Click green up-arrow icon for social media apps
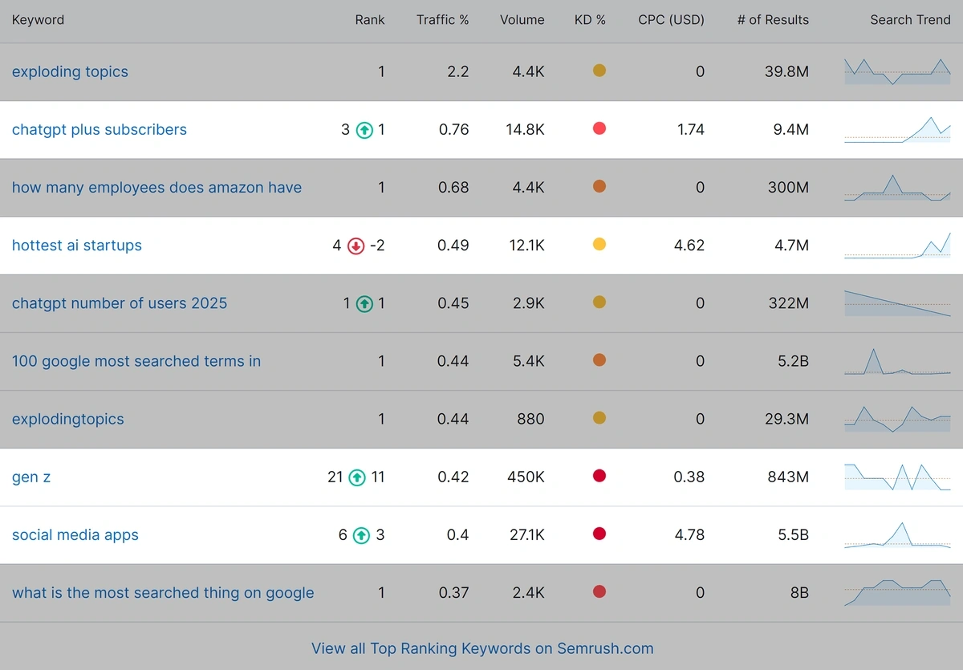Viewport: 963px width, 670px height. point(362,535)
